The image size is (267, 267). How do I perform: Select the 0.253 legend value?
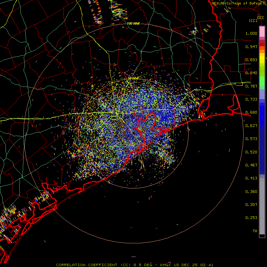click(251, 218)
